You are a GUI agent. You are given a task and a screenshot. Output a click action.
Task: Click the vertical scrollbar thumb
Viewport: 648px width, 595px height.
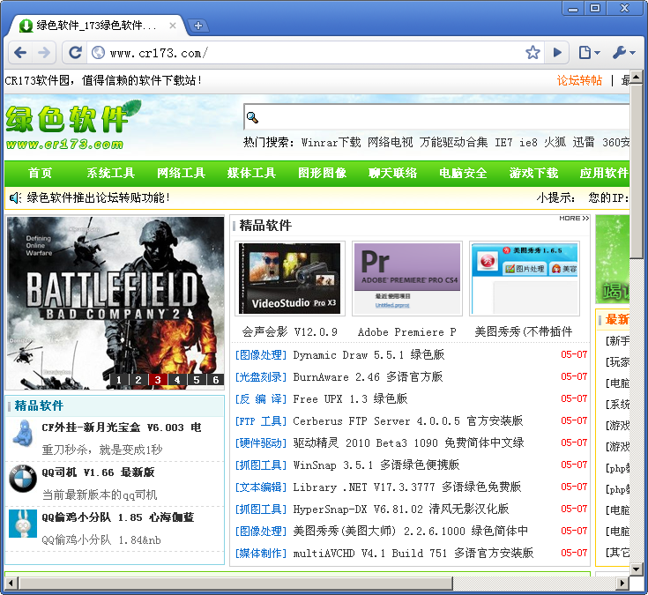point(637,171)
